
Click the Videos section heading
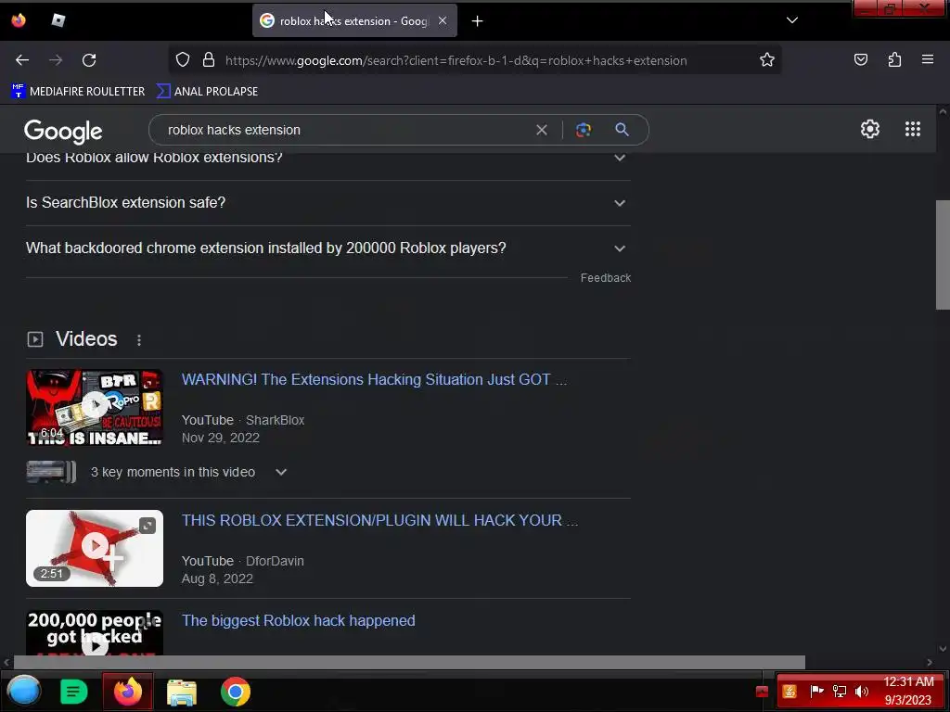tap(86, 339)
